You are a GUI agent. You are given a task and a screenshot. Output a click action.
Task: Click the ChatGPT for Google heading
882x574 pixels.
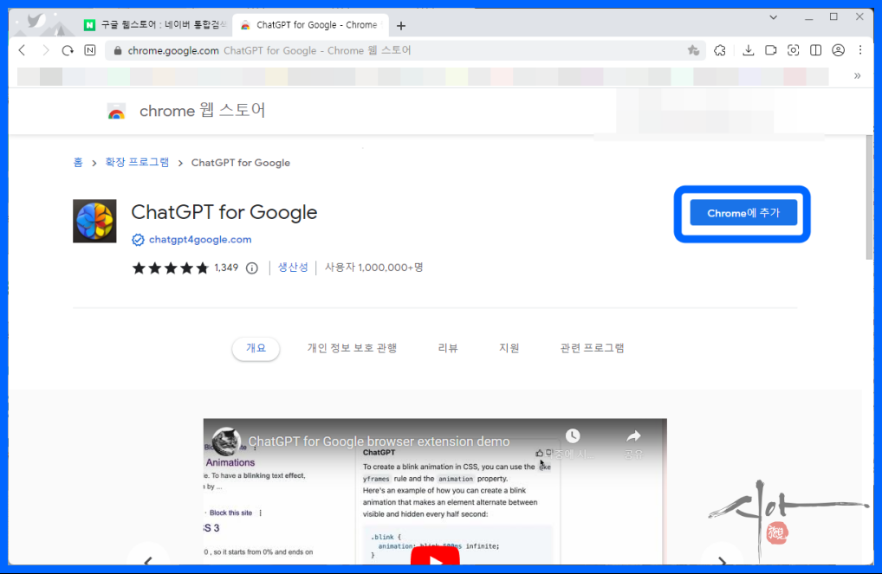point(224,212)
